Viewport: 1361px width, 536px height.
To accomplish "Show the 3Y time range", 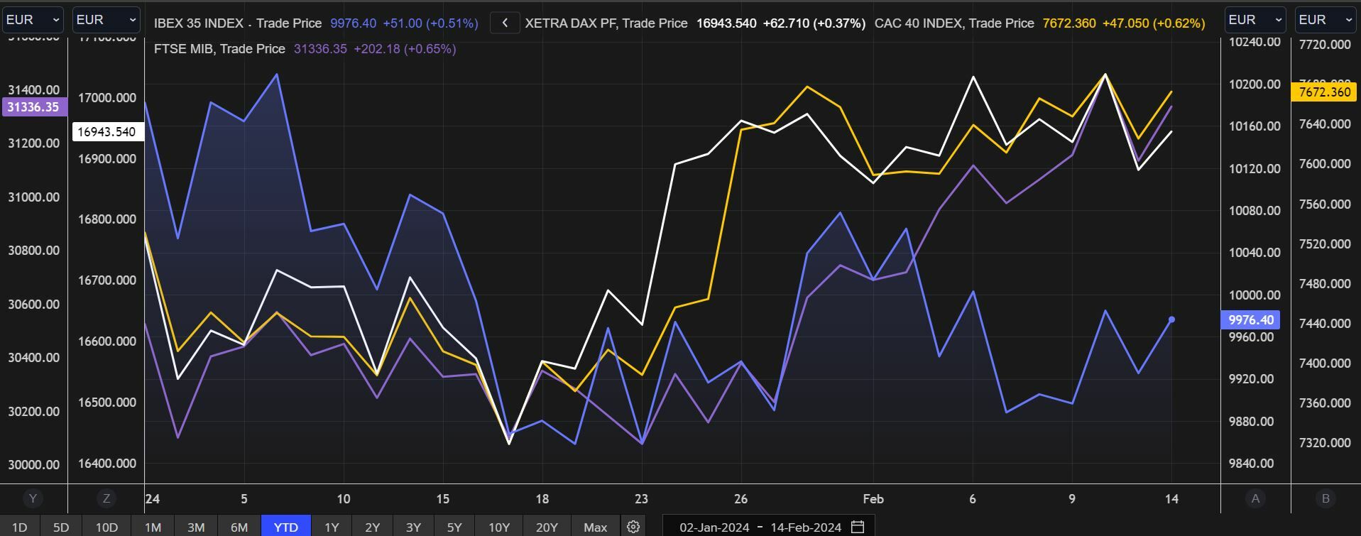I will [413, 527].
